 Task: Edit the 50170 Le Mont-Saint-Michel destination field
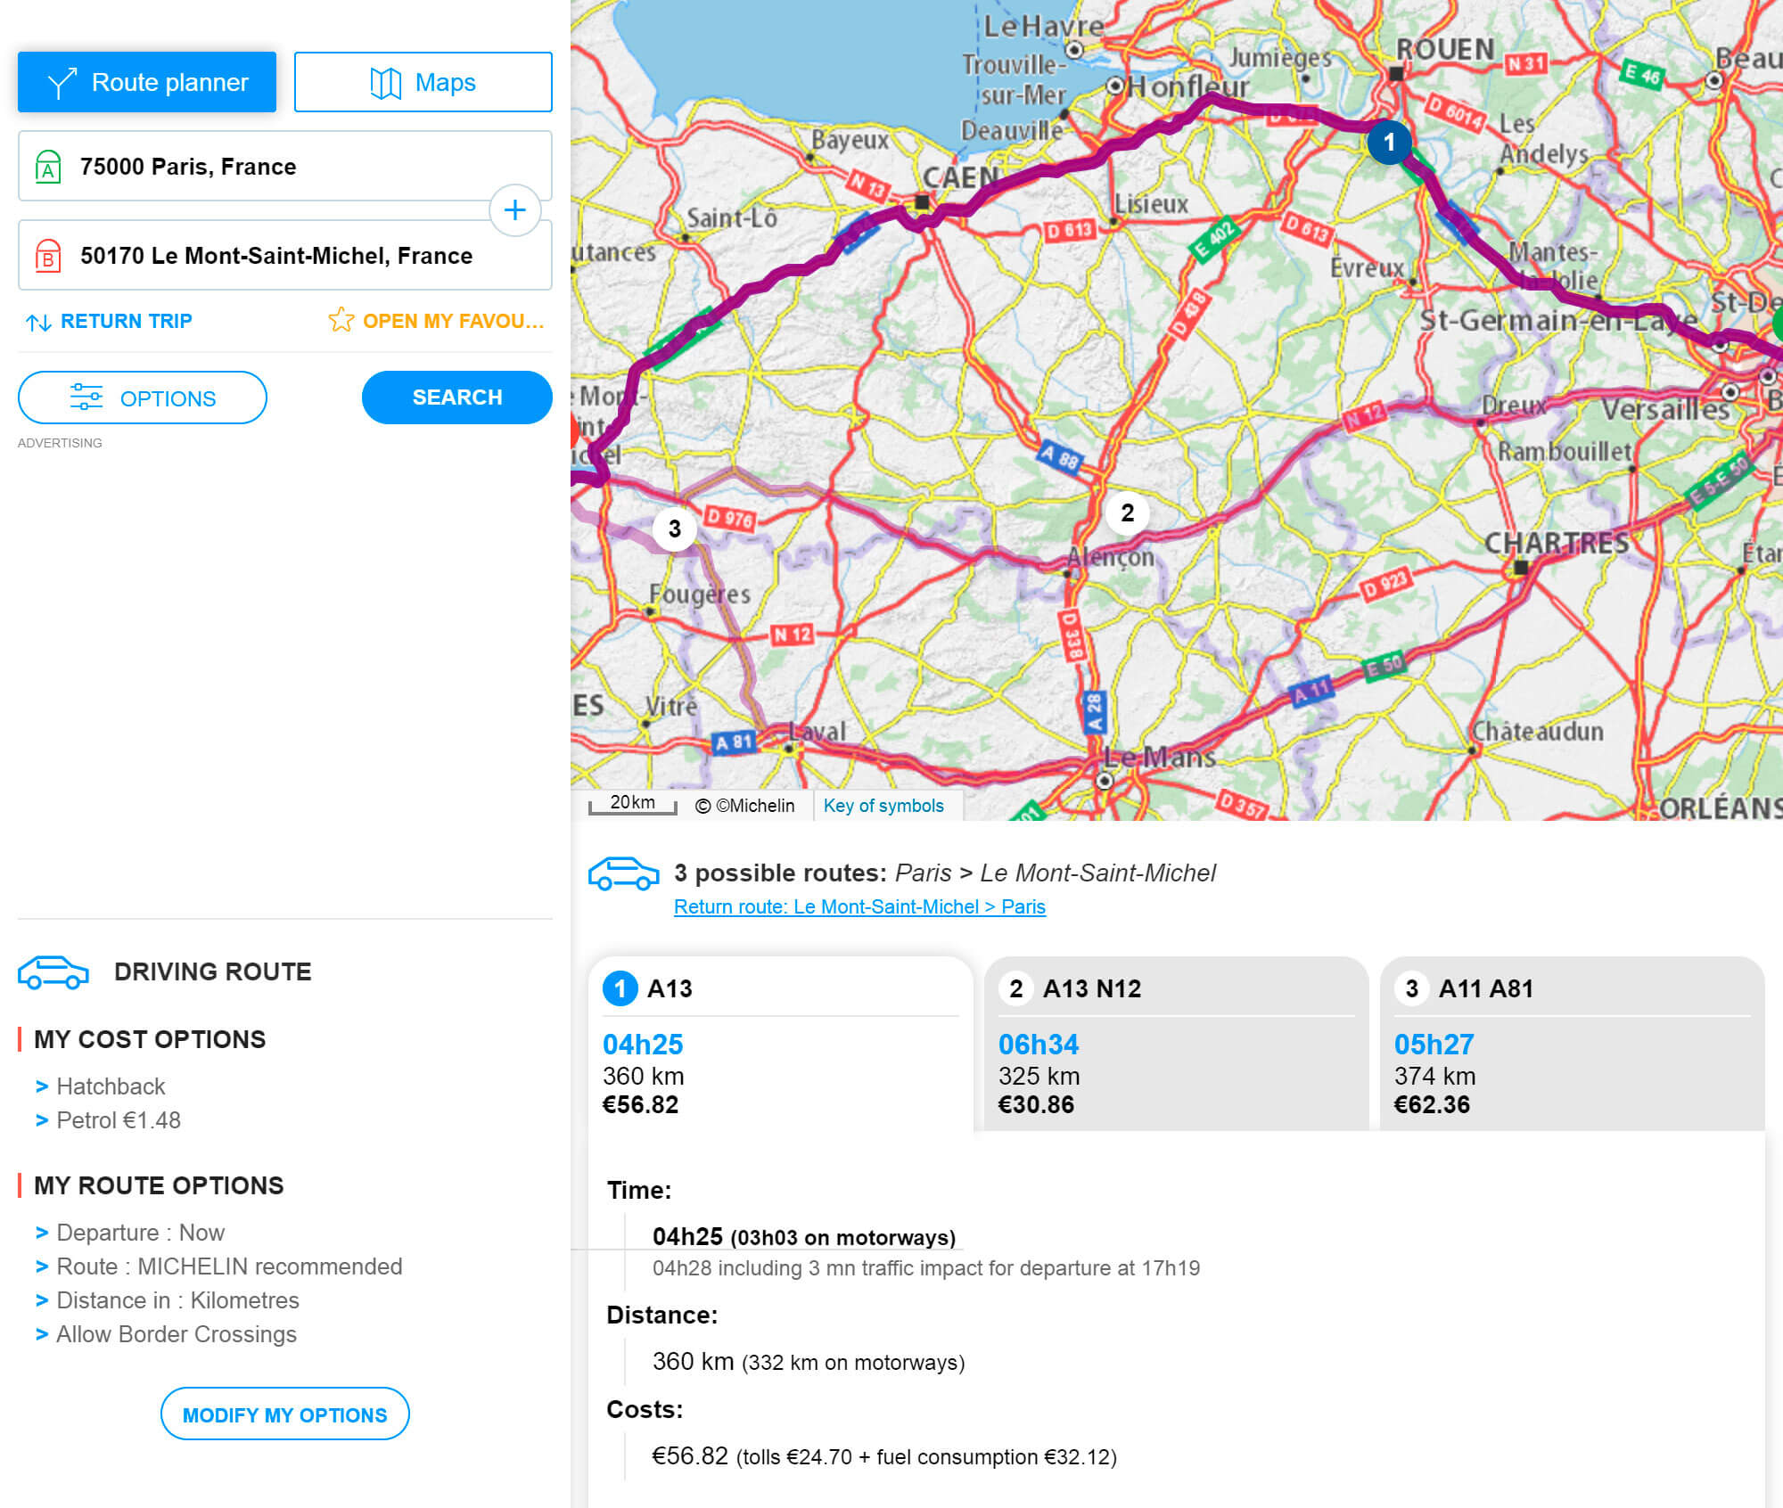point(285,256)
